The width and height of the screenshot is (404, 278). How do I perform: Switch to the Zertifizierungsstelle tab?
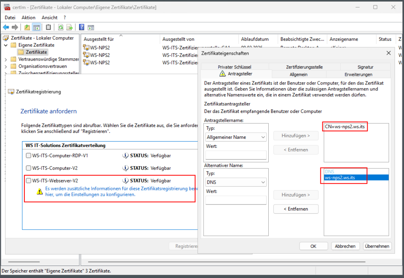304,67
